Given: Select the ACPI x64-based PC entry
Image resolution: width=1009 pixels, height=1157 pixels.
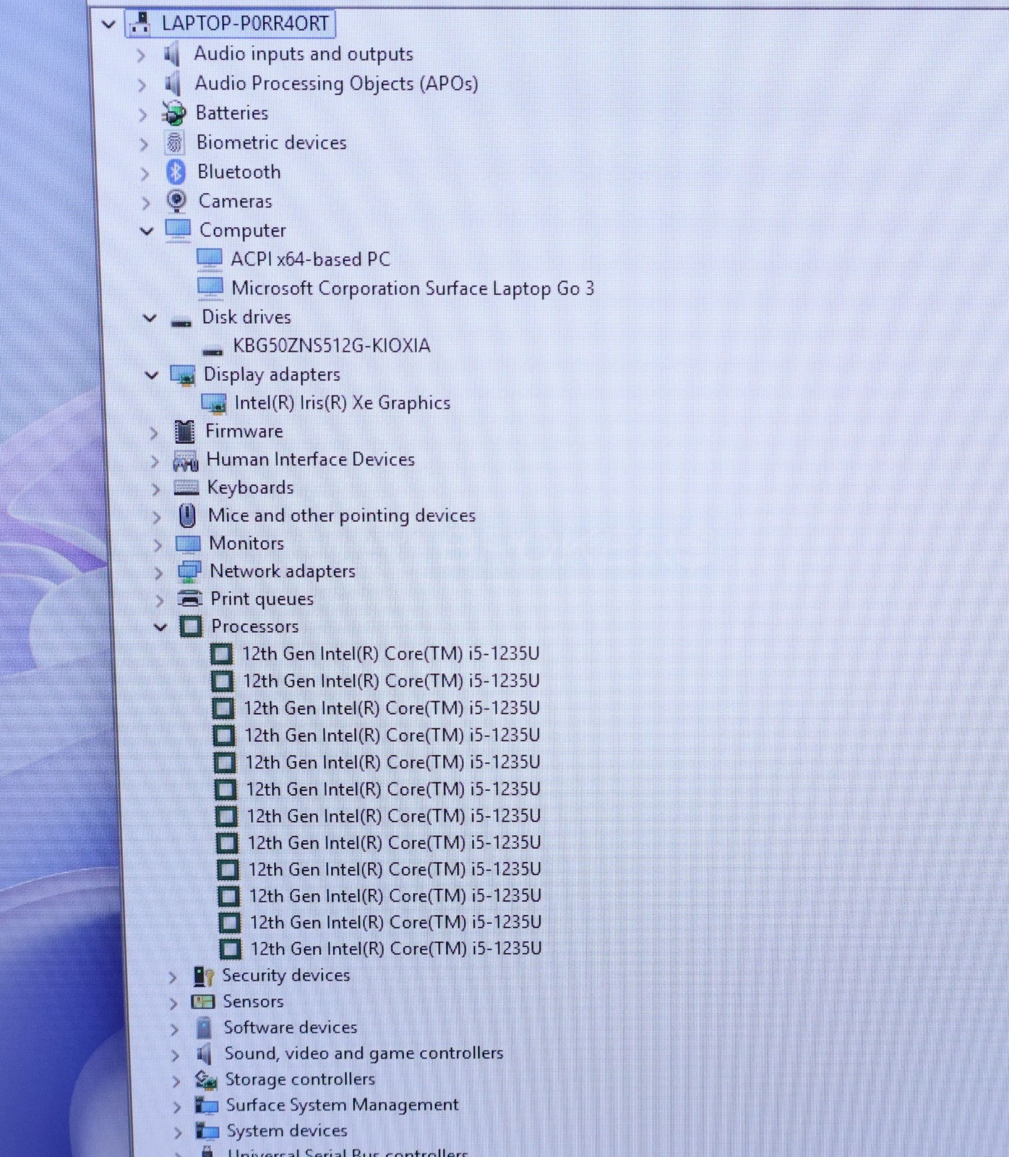Looking at the screenshot, I should coord(310,259).
